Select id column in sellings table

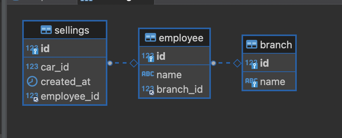[x=65, y=48]
